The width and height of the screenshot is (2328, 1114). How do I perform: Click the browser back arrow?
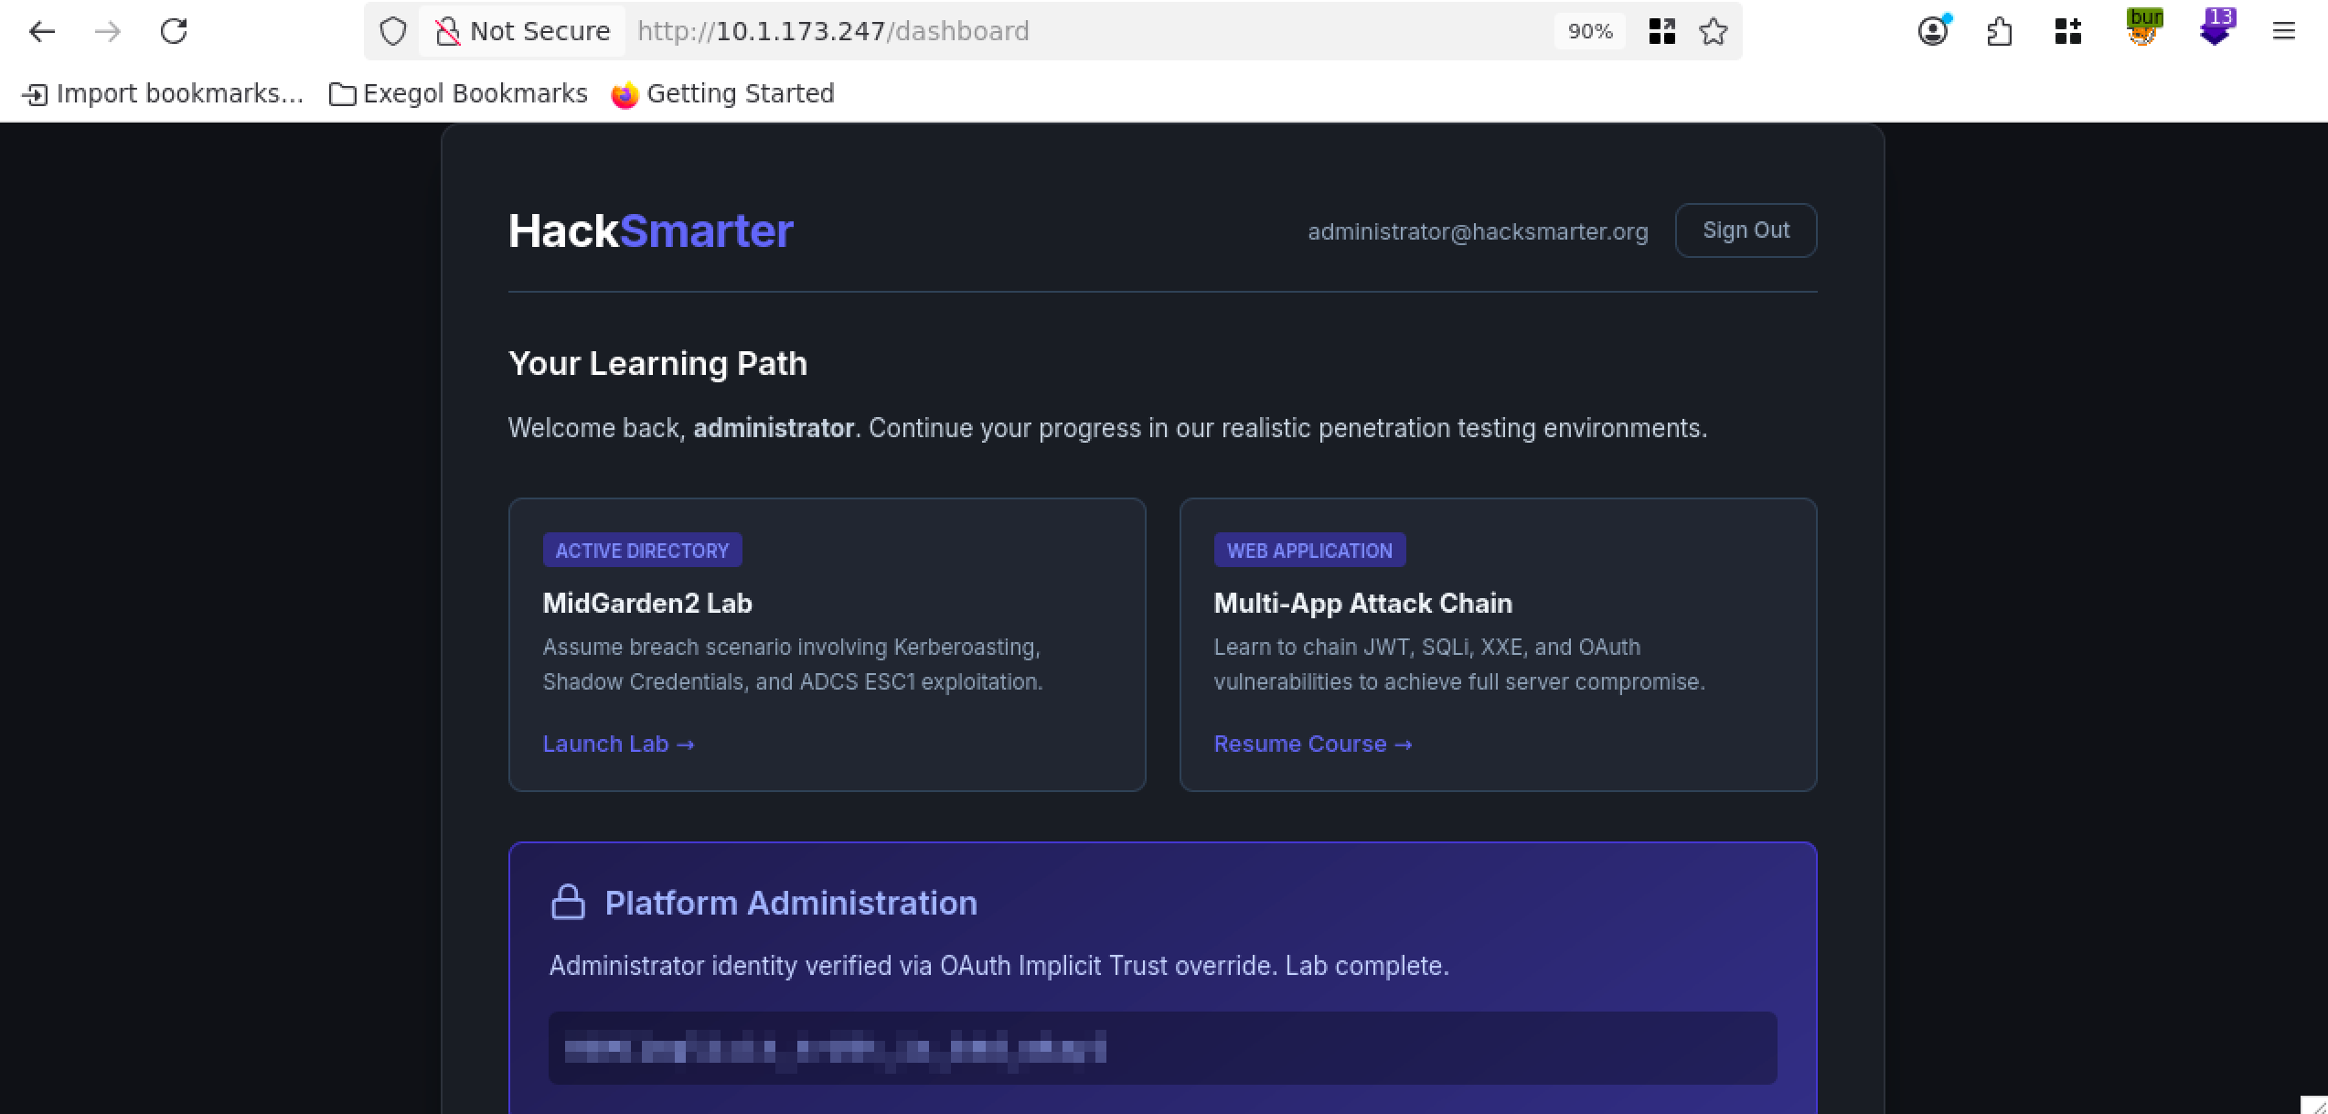(x=42, y=32)
